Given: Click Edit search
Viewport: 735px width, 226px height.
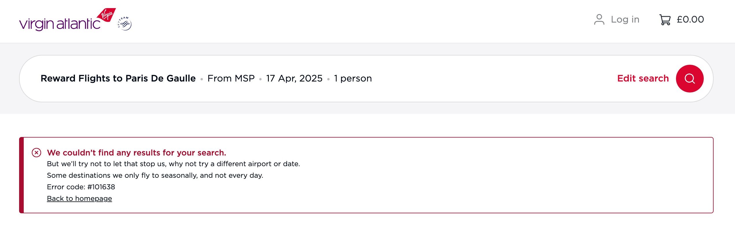Looking at the screenshot, I should click(643, 78).
